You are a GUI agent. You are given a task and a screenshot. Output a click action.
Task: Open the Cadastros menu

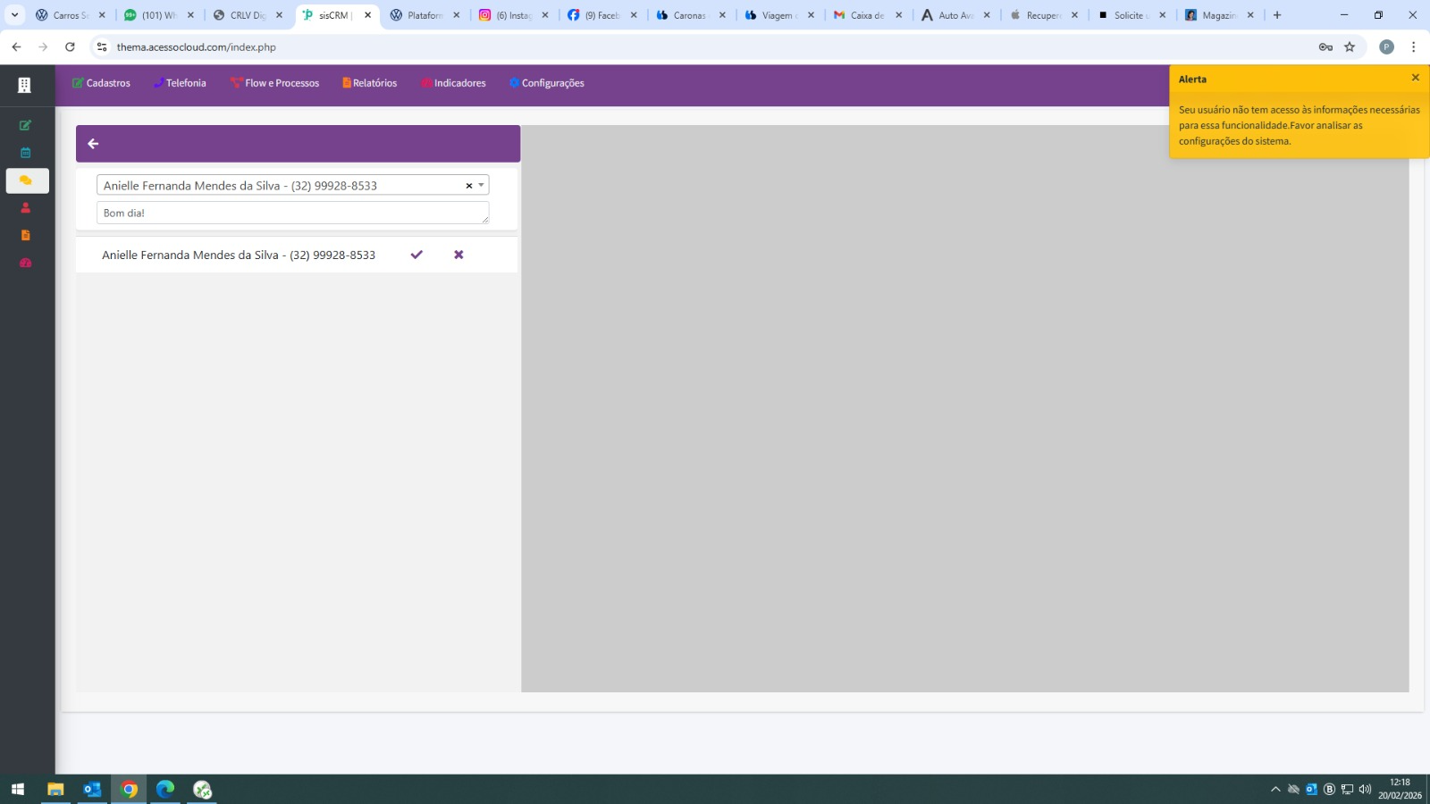[x=101, y=83]
